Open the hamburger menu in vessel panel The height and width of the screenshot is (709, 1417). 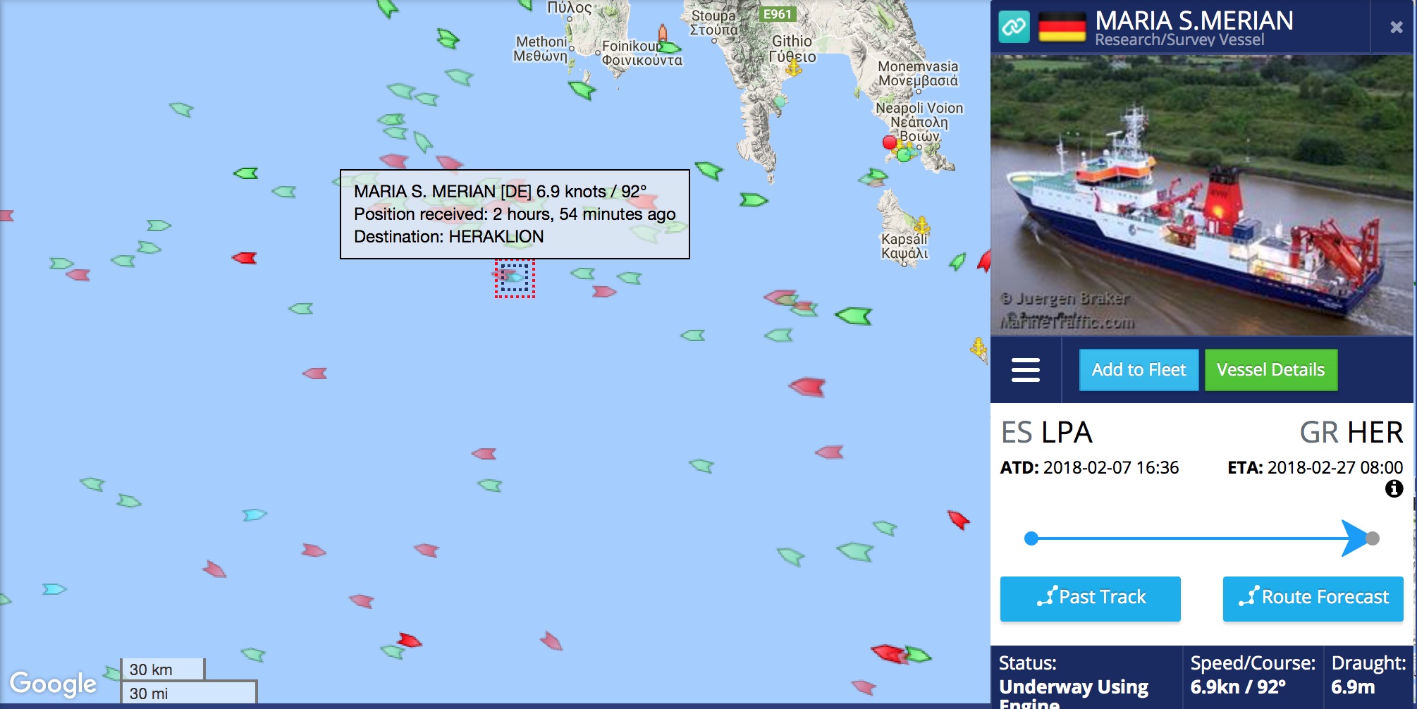point(1025,369)
